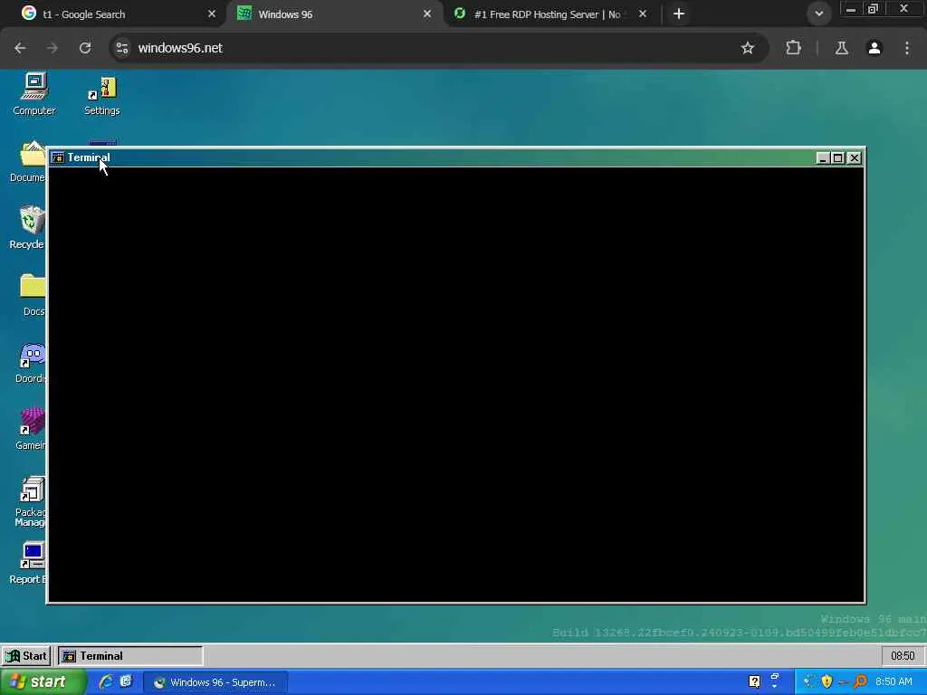Select the Windows 96 - Superm... taskbar item
This screenshot has height=695, width=927.
(215, 682)
